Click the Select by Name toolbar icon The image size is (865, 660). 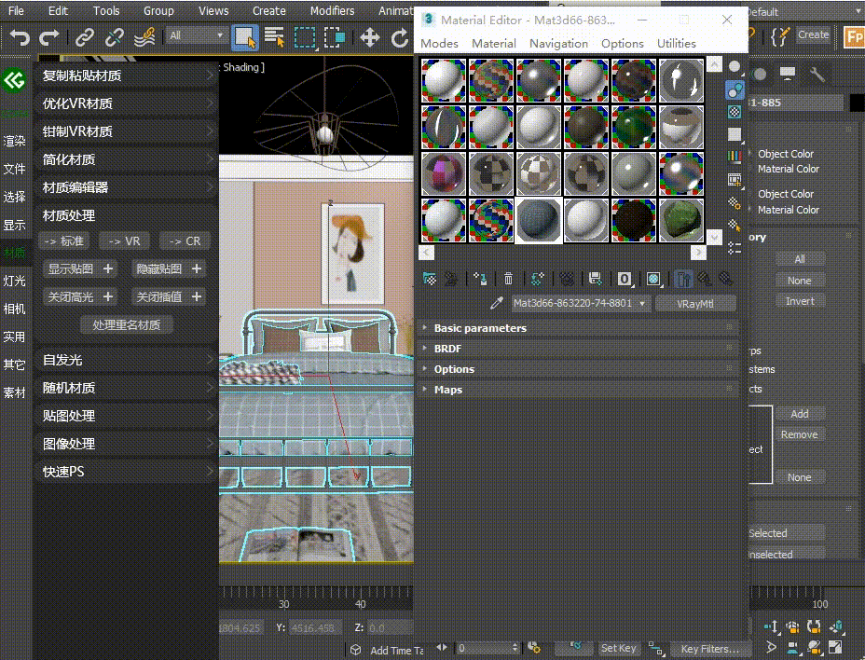pyautogui.click(x=274, y=37)
